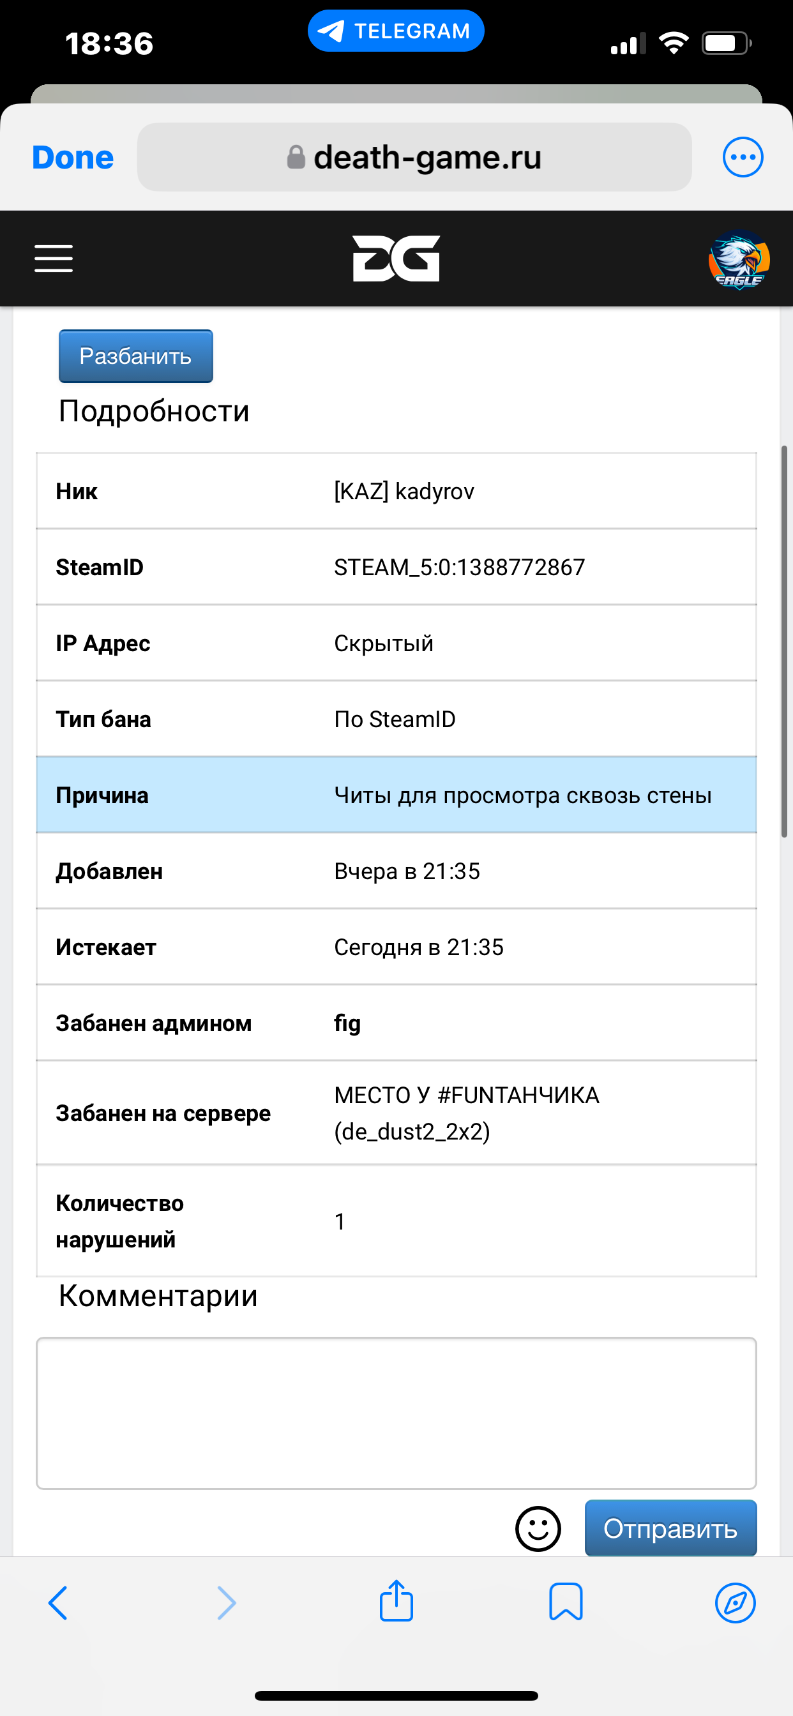Open the share sheet icon

click(x=396, y=1600)
